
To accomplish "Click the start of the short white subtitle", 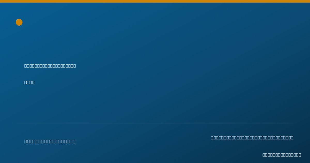I will pyautogui.click(x=26, y=82).
